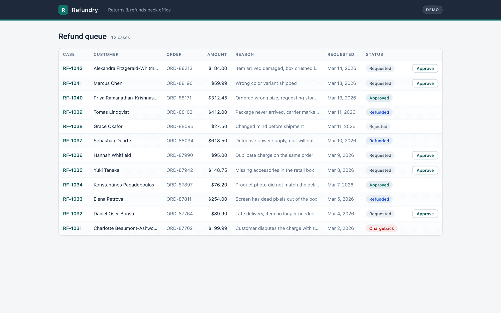Click the Refundry R logo icon
This screenshot has height=313, width=501.
pyautogui.click(x=63, y=10)
